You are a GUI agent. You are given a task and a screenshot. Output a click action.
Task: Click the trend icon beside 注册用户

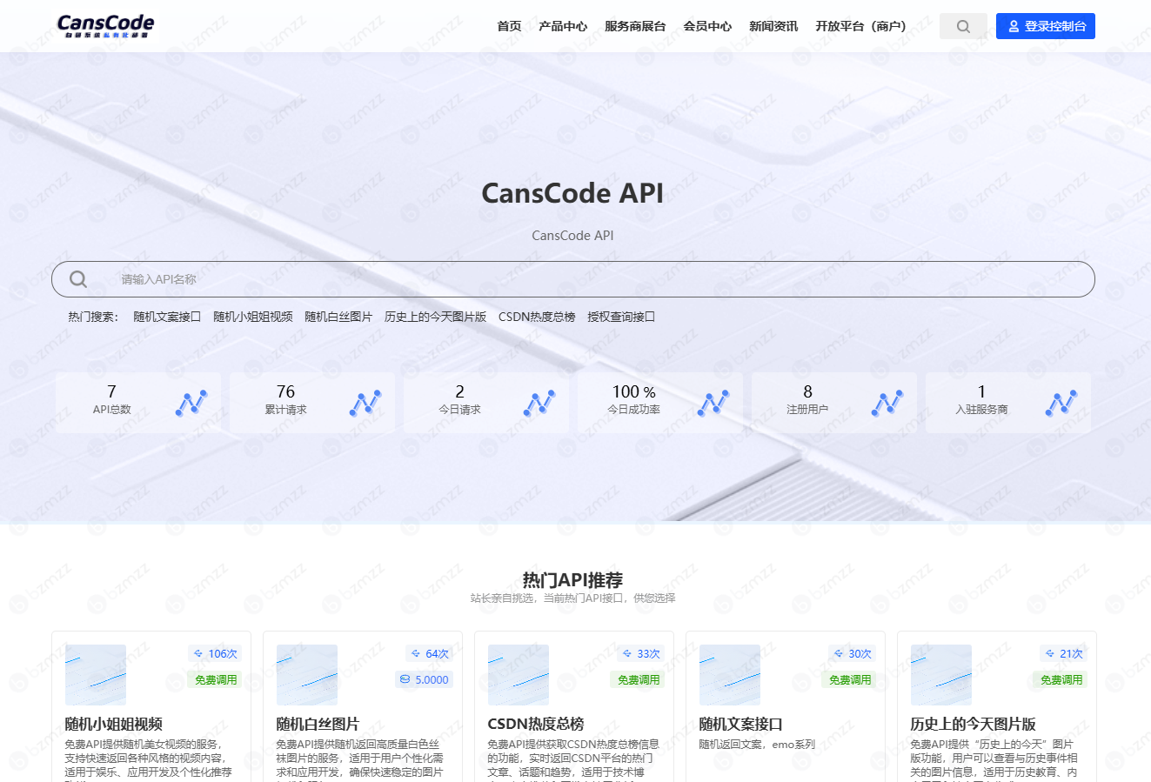(x=887, y=403)
